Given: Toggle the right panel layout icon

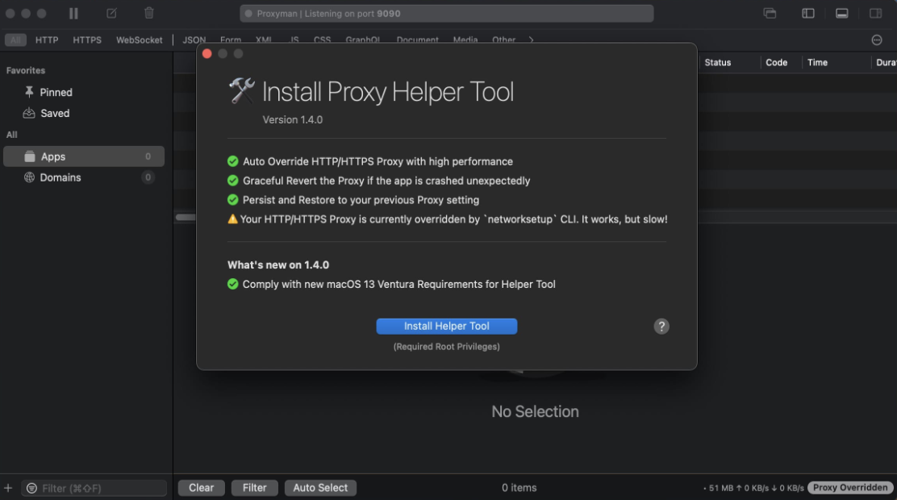Looking at the screenshot, I should (x=875, y=13).
